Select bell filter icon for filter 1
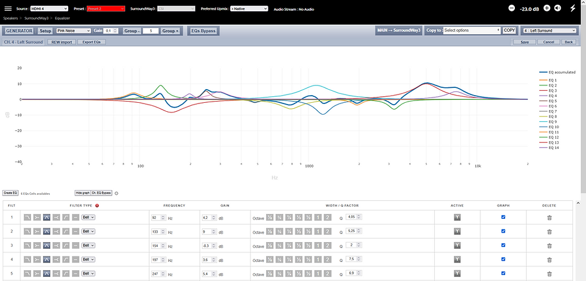586x281 pixels. coord(47,218)
